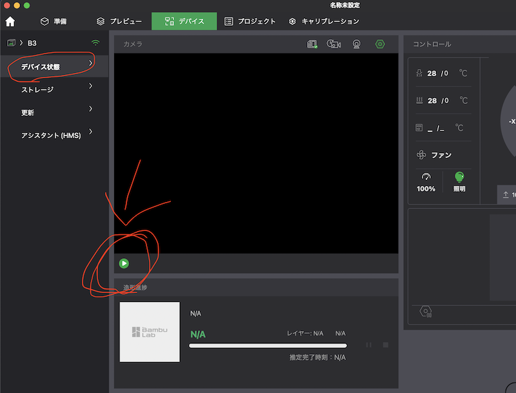Open camera settings green hexagon icon
516x393 pixels.
pos(380,44)
